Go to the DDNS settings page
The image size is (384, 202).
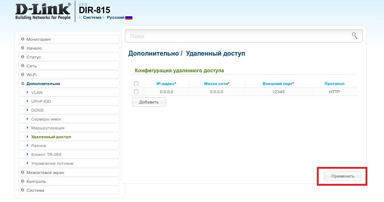coord(37,110)
